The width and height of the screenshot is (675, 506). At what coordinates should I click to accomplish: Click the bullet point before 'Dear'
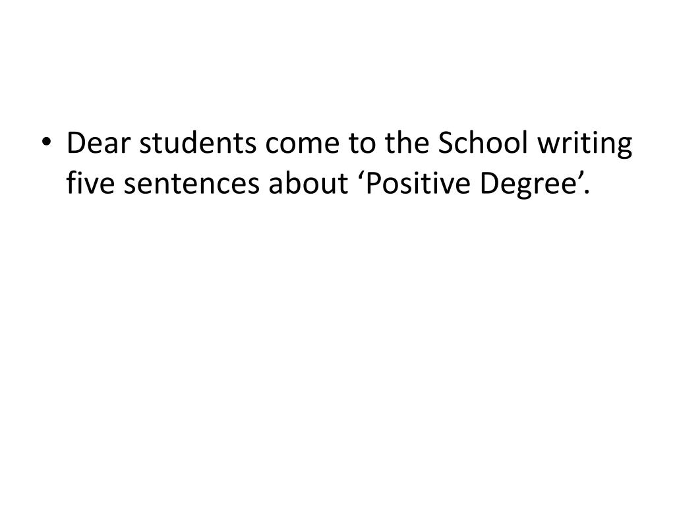pos(46,141)
